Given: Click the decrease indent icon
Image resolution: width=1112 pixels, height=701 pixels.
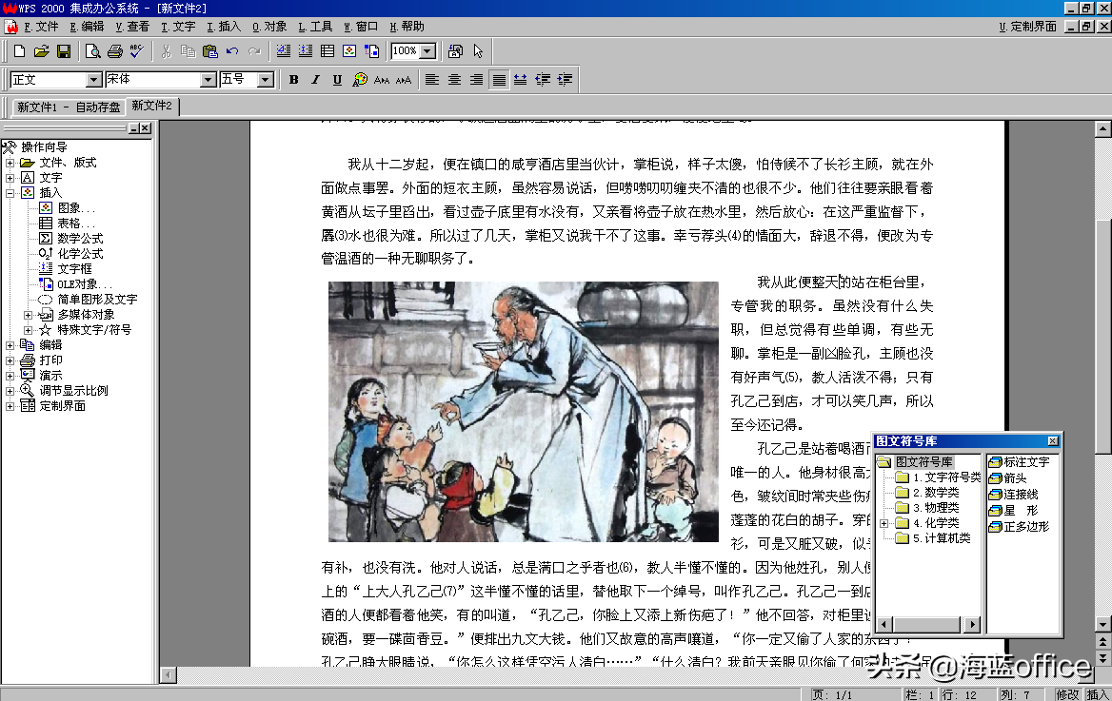Looking at the screenshot, I should 543,79.
